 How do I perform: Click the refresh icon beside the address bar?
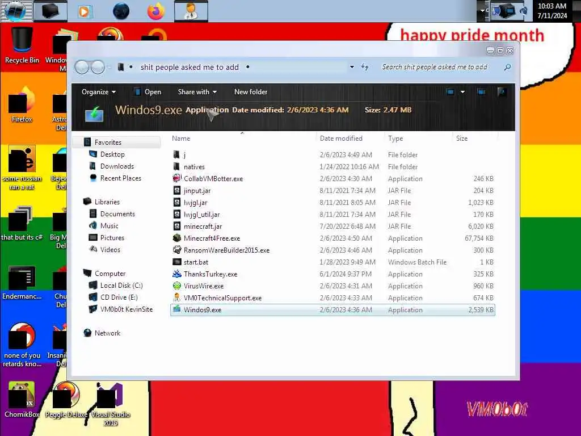pyautogui.click(x=365, y=67)
